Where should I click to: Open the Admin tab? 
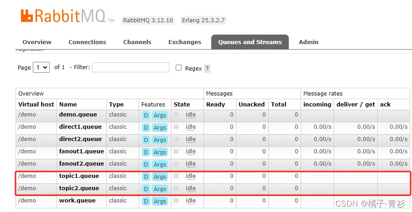tap(308, 42)
